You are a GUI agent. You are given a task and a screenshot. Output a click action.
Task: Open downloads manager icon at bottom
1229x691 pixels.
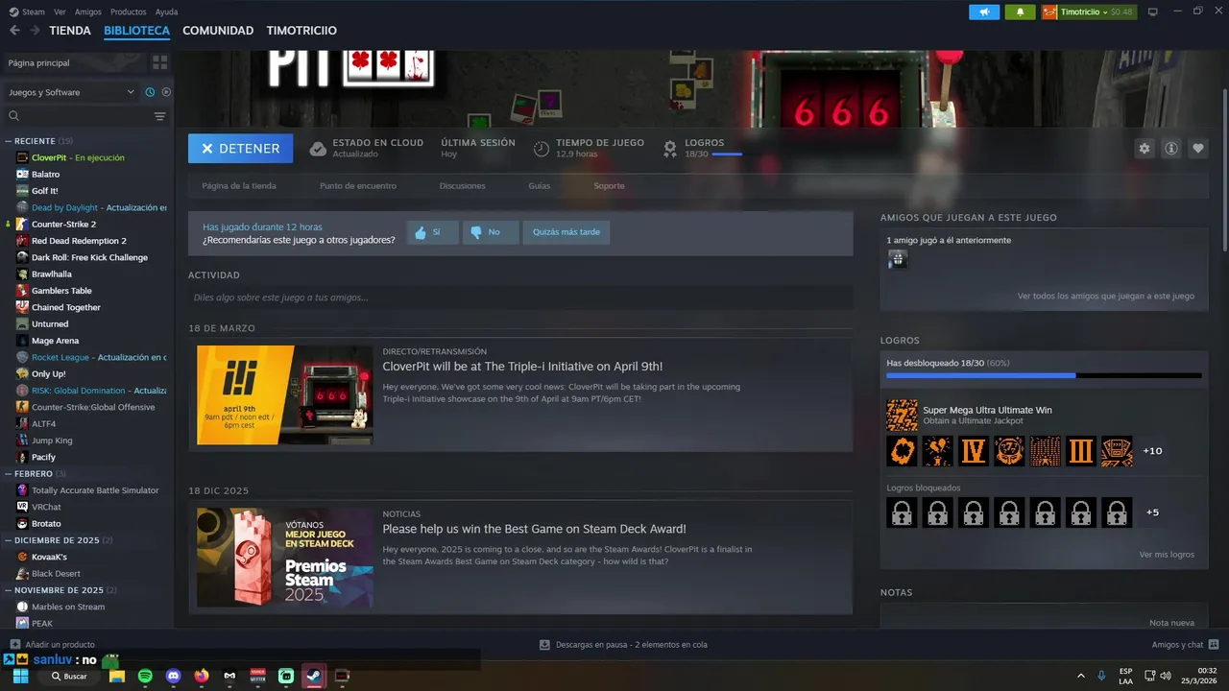[544, 645]
